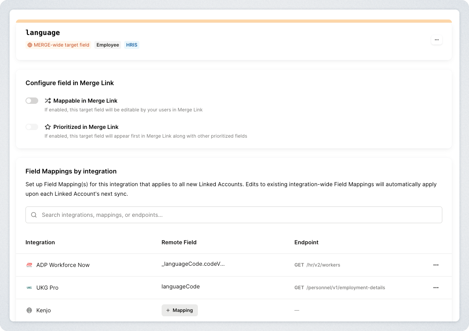469x331 pixels.
Task: Click the plus icon in Mapping button
Action: [x=168, y=310]
